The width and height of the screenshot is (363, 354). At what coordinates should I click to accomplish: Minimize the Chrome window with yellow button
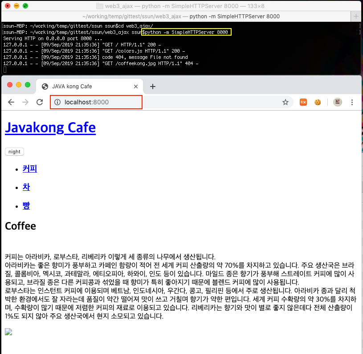click(19, 85)
